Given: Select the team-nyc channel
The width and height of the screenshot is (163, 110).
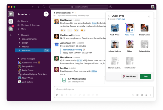Looking at the screenshot, I should 33,50.
